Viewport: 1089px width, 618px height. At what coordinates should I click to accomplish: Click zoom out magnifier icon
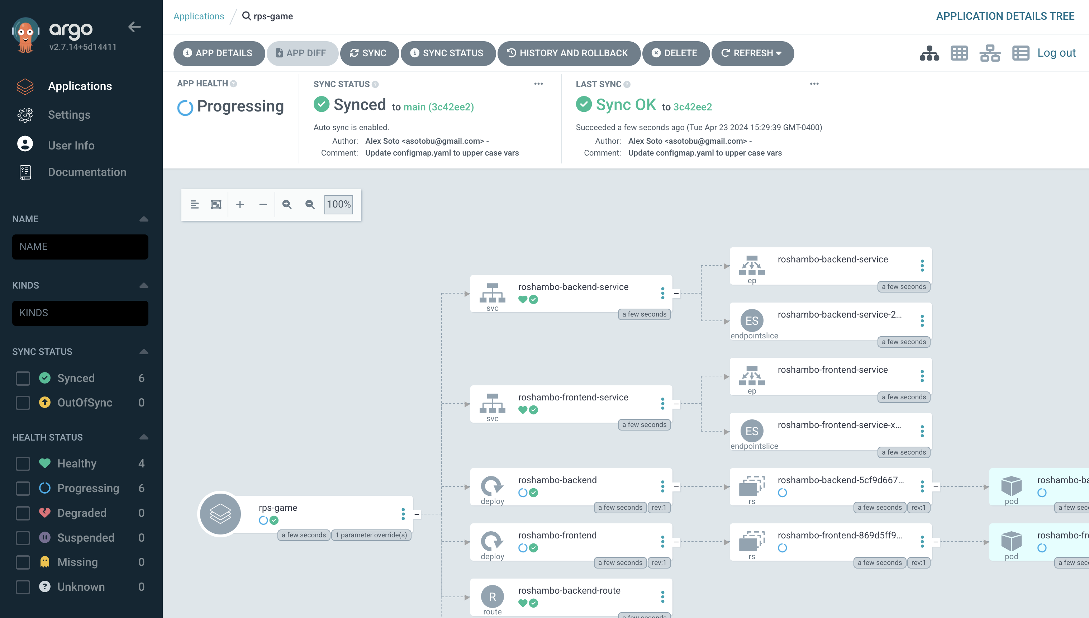310,205
